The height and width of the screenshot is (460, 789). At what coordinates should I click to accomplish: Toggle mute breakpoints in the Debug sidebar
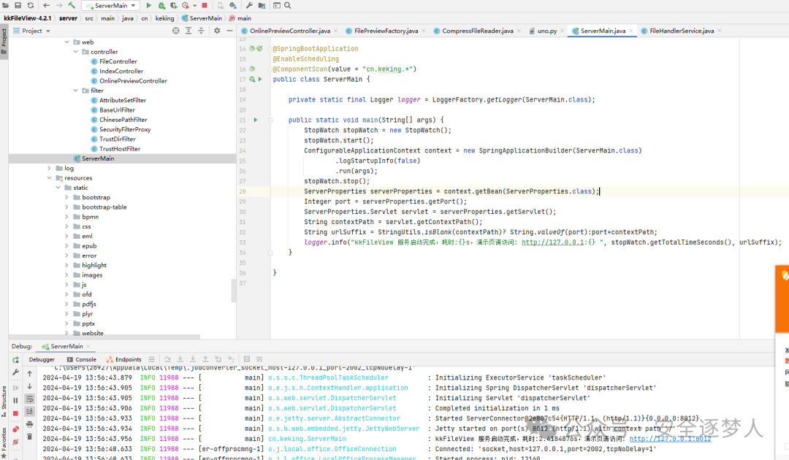point(15,442)
